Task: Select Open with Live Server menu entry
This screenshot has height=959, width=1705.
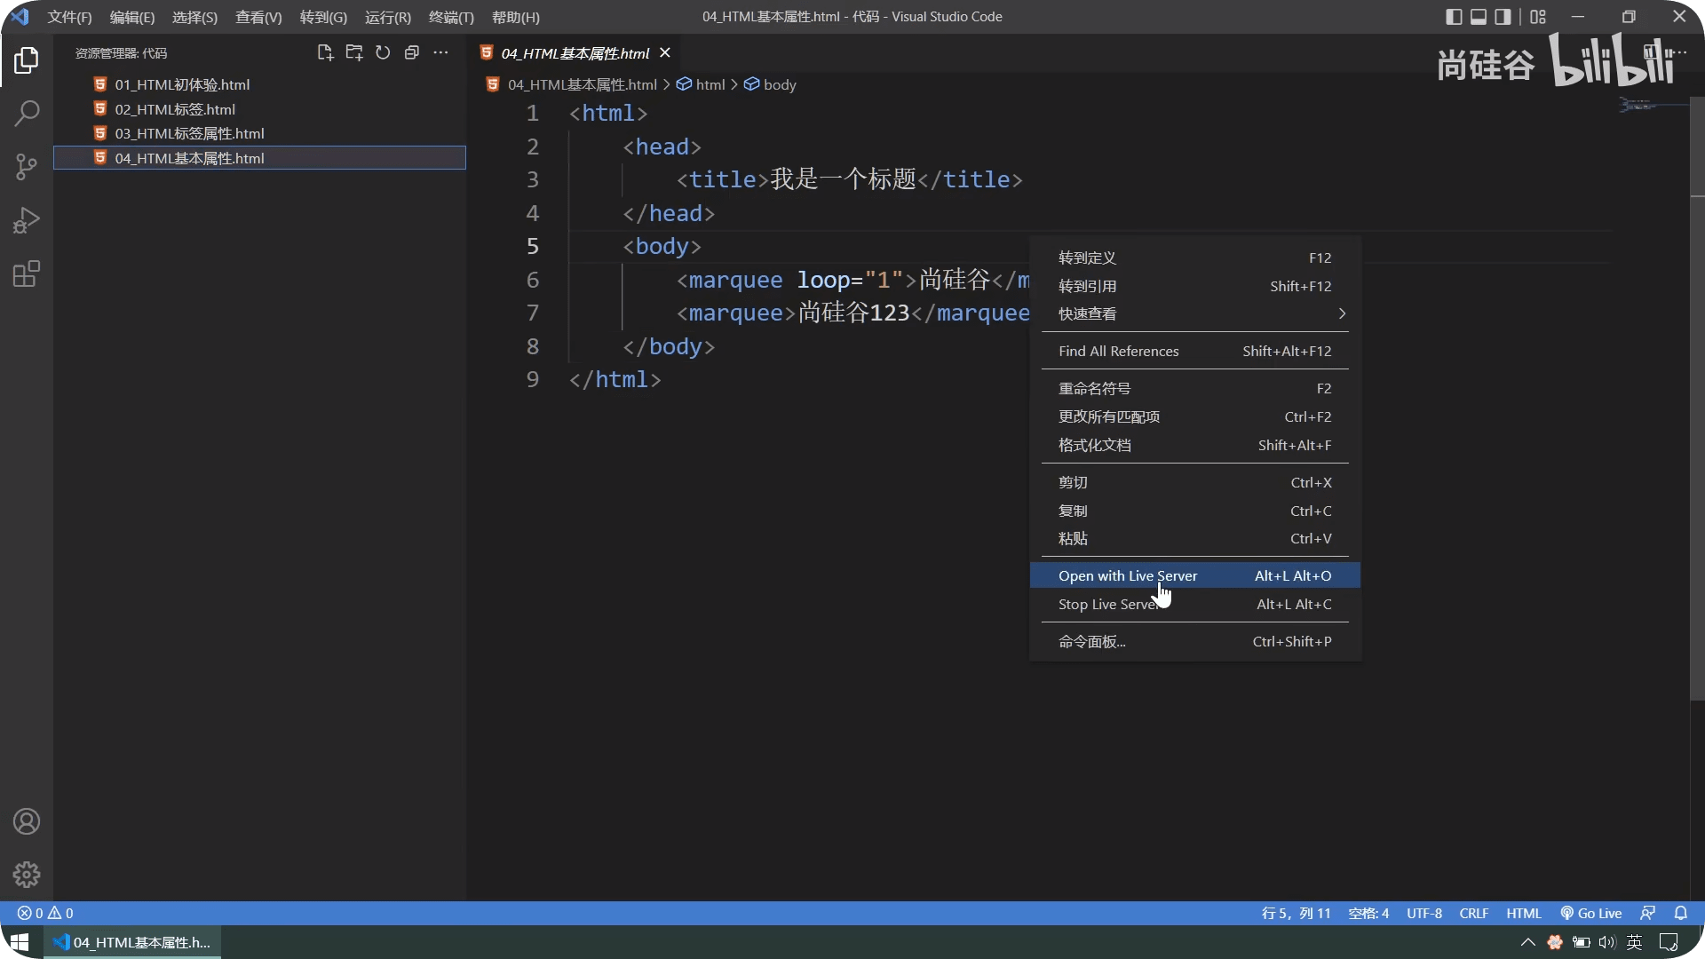Action: click(x=1128, y=575)
